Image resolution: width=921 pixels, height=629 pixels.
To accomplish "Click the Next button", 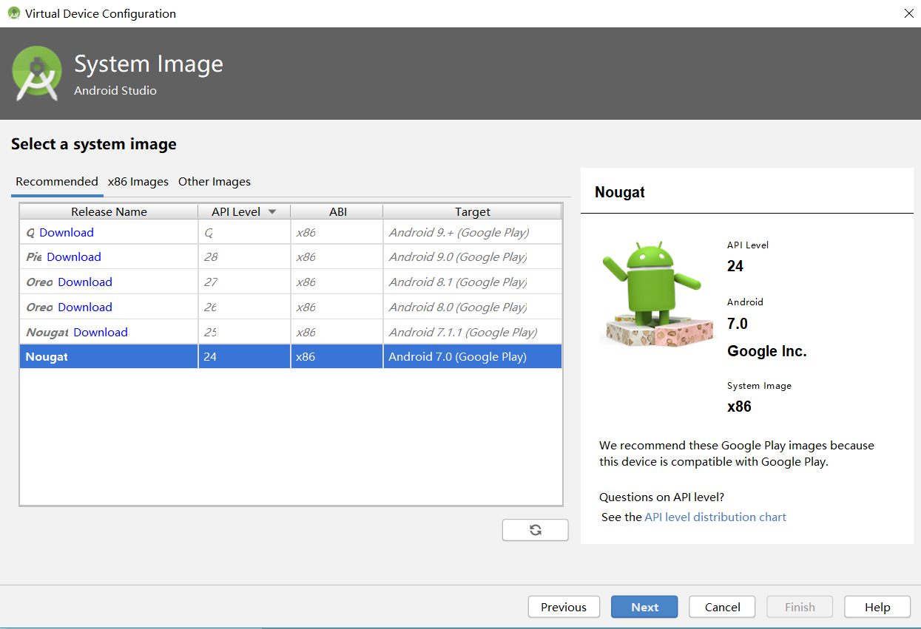I will 644,608.
